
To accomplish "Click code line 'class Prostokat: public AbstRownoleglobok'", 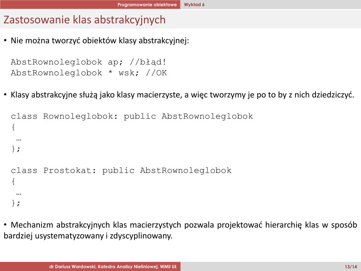I will point(121,170).
